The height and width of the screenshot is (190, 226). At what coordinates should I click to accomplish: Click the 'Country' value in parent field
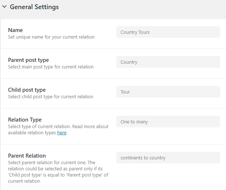click(x=129, y=62)
